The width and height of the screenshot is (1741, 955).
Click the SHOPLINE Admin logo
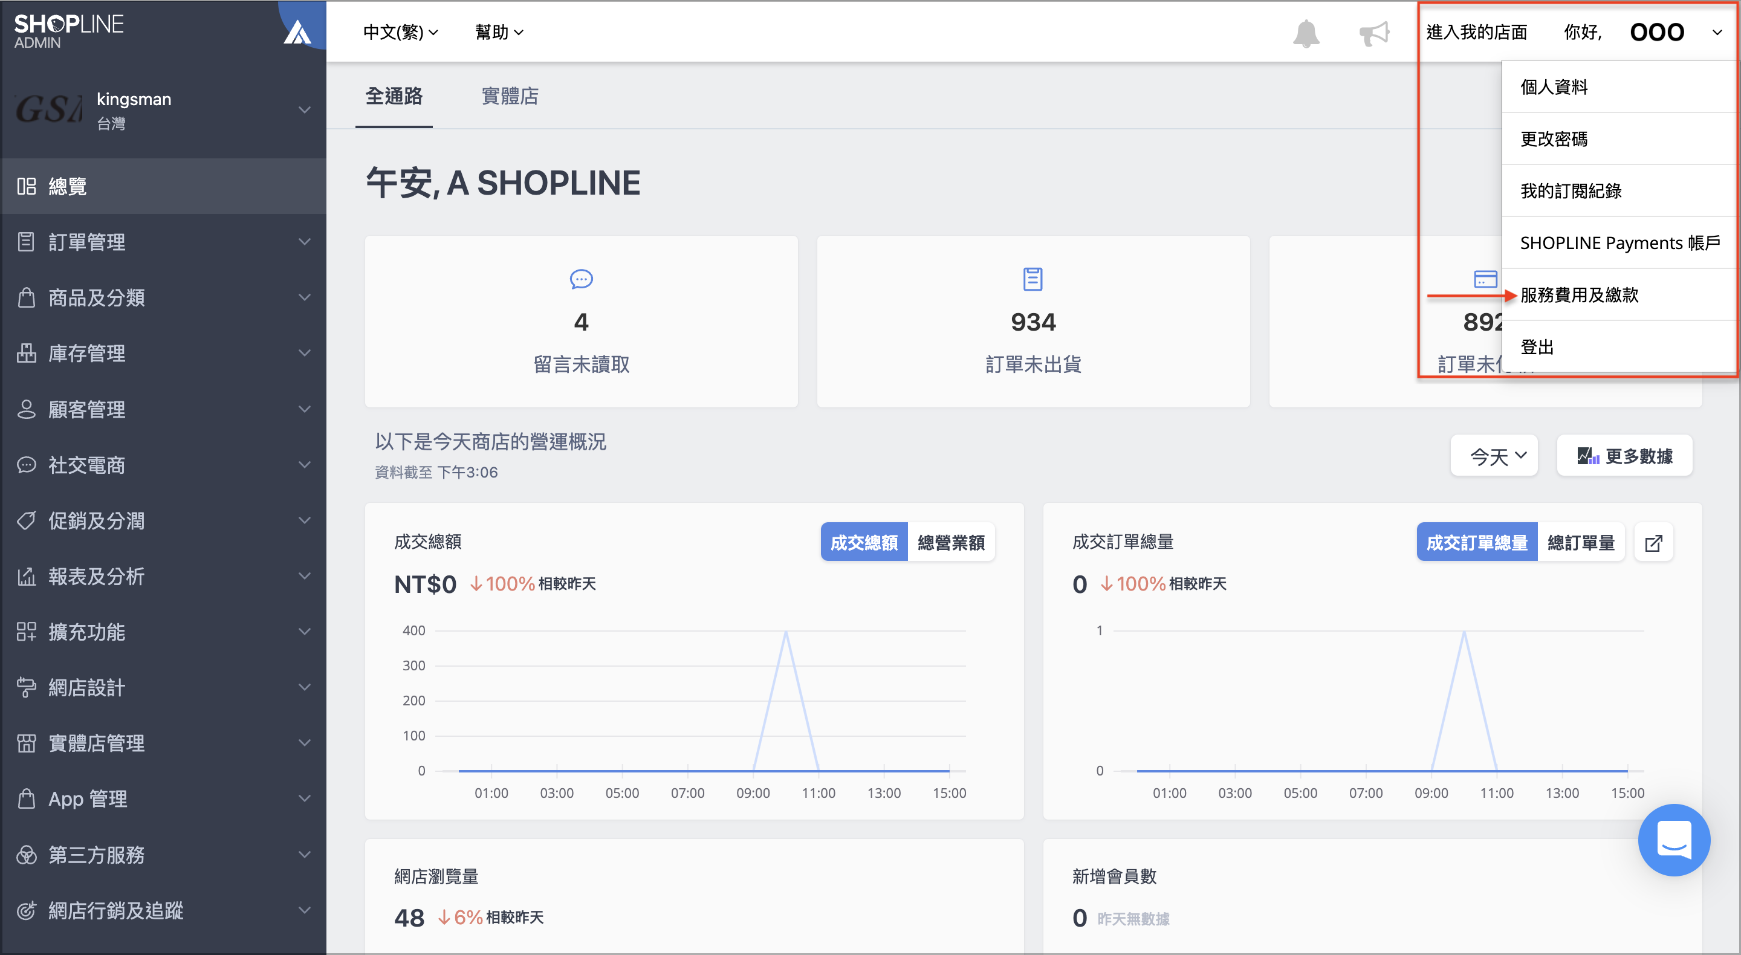click(x=68, y=31)
